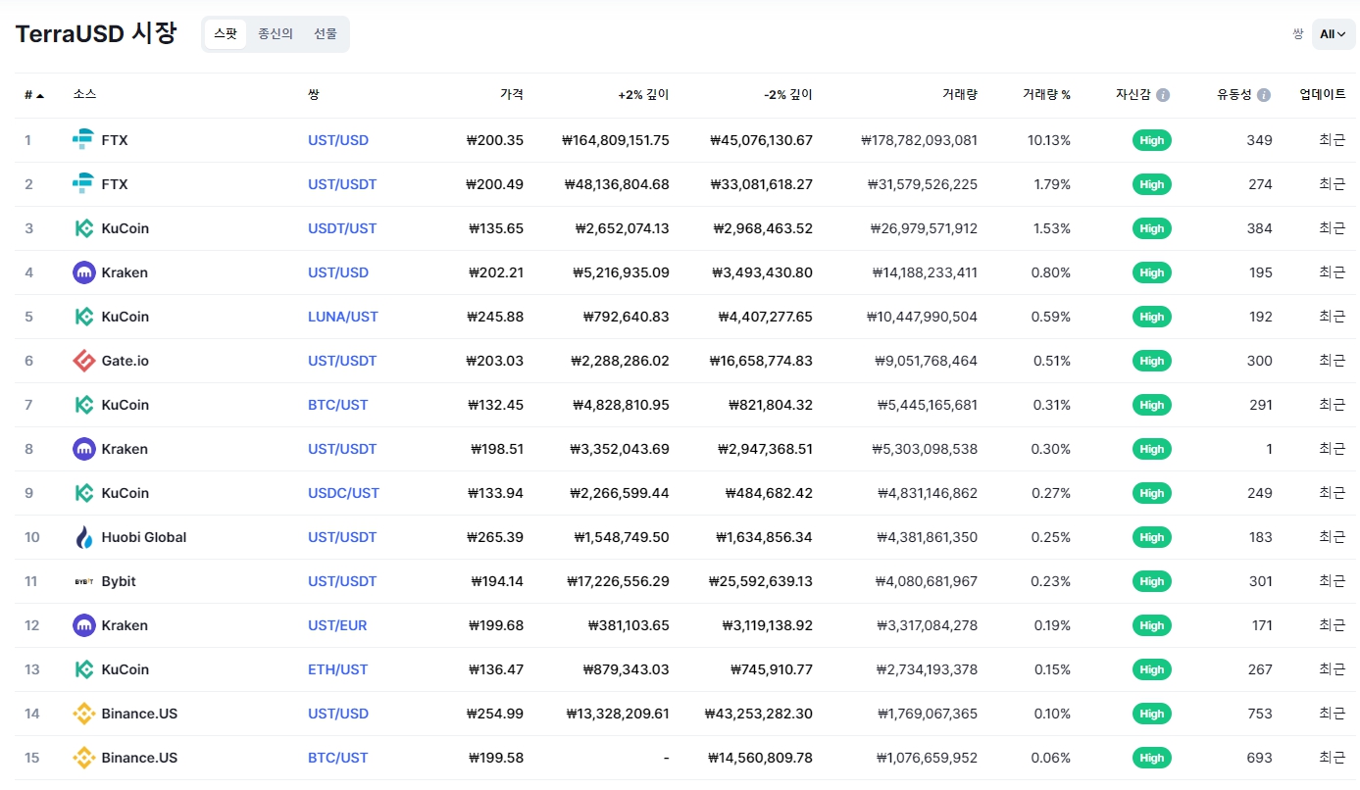The width and height of the screenshot is (1360, 790).
Task: Click the KuCoin logo next to LUNA/UST
Action: pos(83,317)
